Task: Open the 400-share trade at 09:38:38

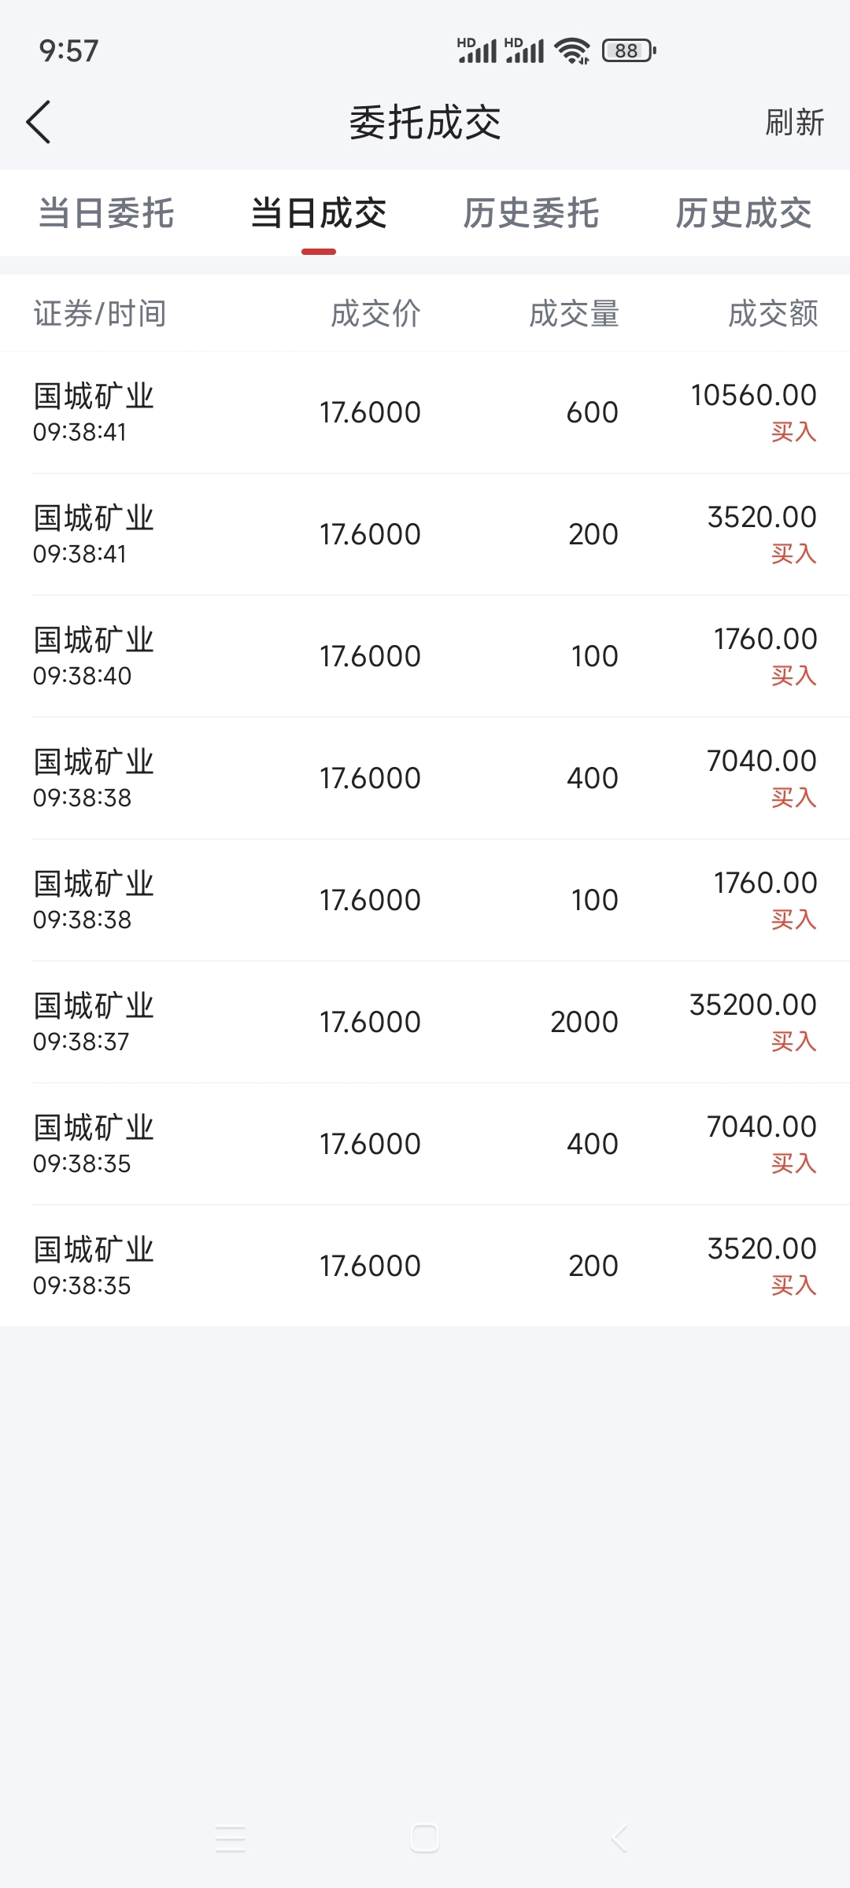Action: pyautogui.click(x=425, y=778)
